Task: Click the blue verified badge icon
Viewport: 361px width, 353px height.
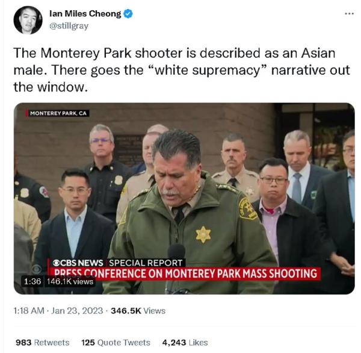Action: coord(128,14)
